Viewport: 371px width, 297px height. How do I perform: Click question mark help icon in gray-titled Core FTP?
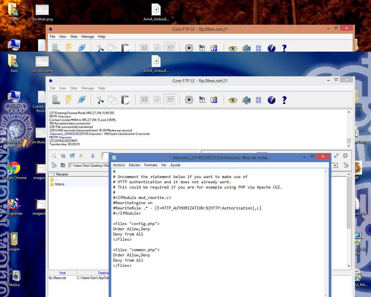(284, 100)
